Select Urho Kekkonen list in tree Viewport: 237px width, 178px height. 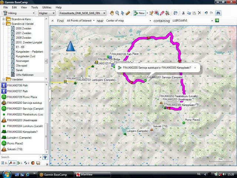click(24, 75)
